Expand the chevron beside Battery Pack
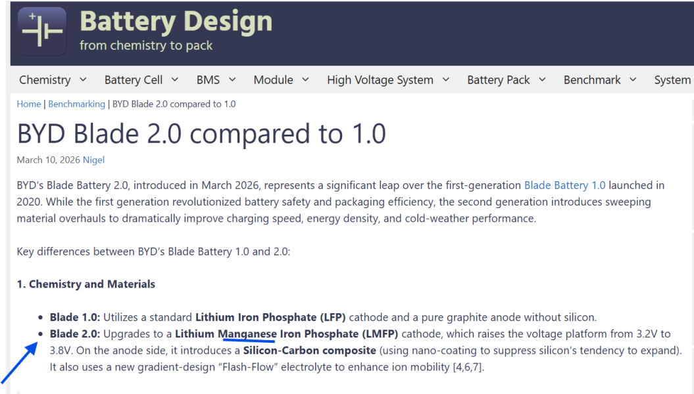The image size is (694, 394). pos(542,79)
